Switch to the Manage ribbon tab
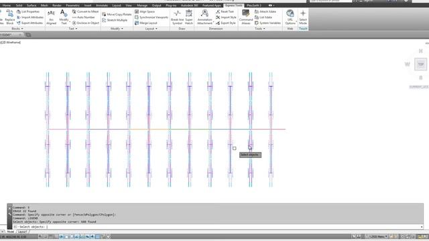 142,5
